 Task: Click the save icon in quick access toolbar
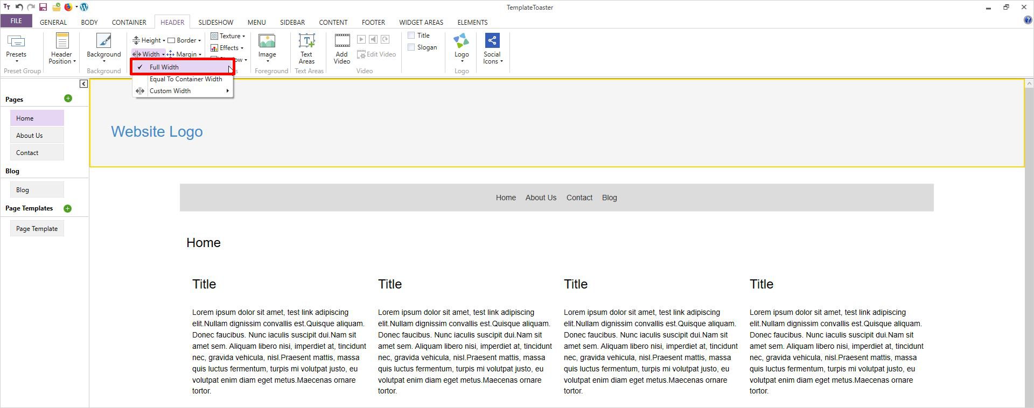pos(43,7)
